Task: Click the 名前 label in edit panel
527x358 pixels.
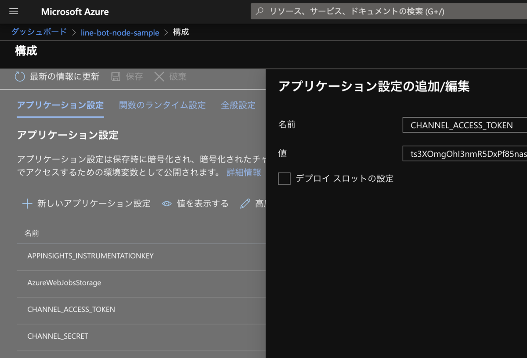Action: point(287,125)
